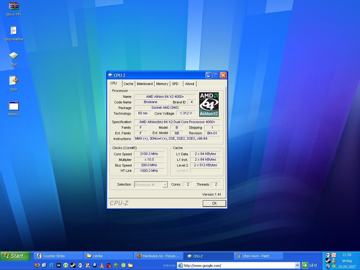
Task: Open Steam from the quick launch bar
Action: (73, 265)
